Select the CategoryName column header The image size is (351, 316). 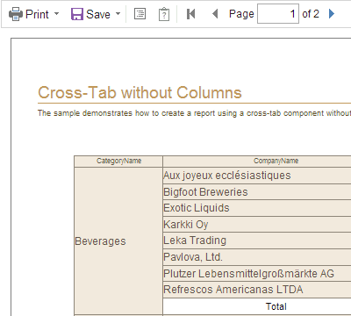(x=118, y=162)
